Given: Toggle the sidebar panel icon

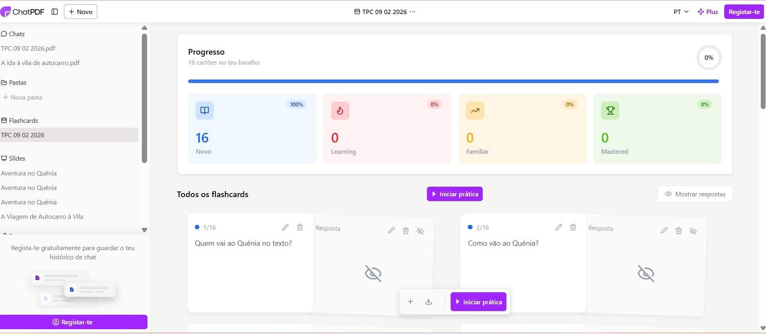Looking at the screenshot, I should point(55,12).
